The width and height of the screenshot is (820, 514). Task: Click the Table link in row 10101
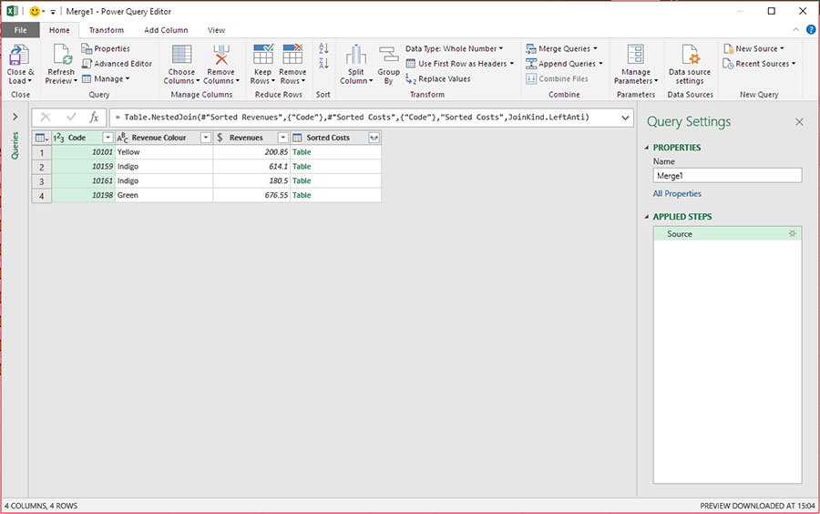pyautogui.click(x=302, y=152)
